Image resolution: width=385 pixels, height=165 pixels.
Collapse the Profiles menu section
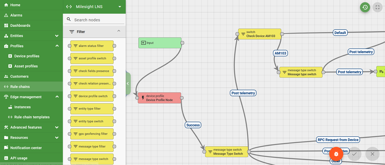click(x=57, y=46)
